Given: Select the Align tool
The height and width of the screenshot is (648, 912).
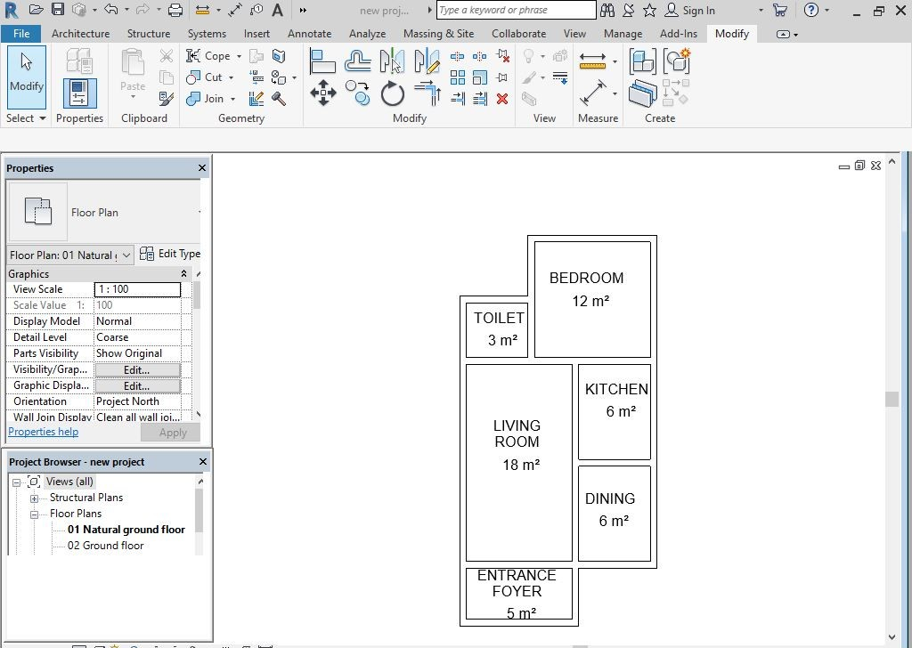Looking at the screenshot, I should (x=322, y=61).
